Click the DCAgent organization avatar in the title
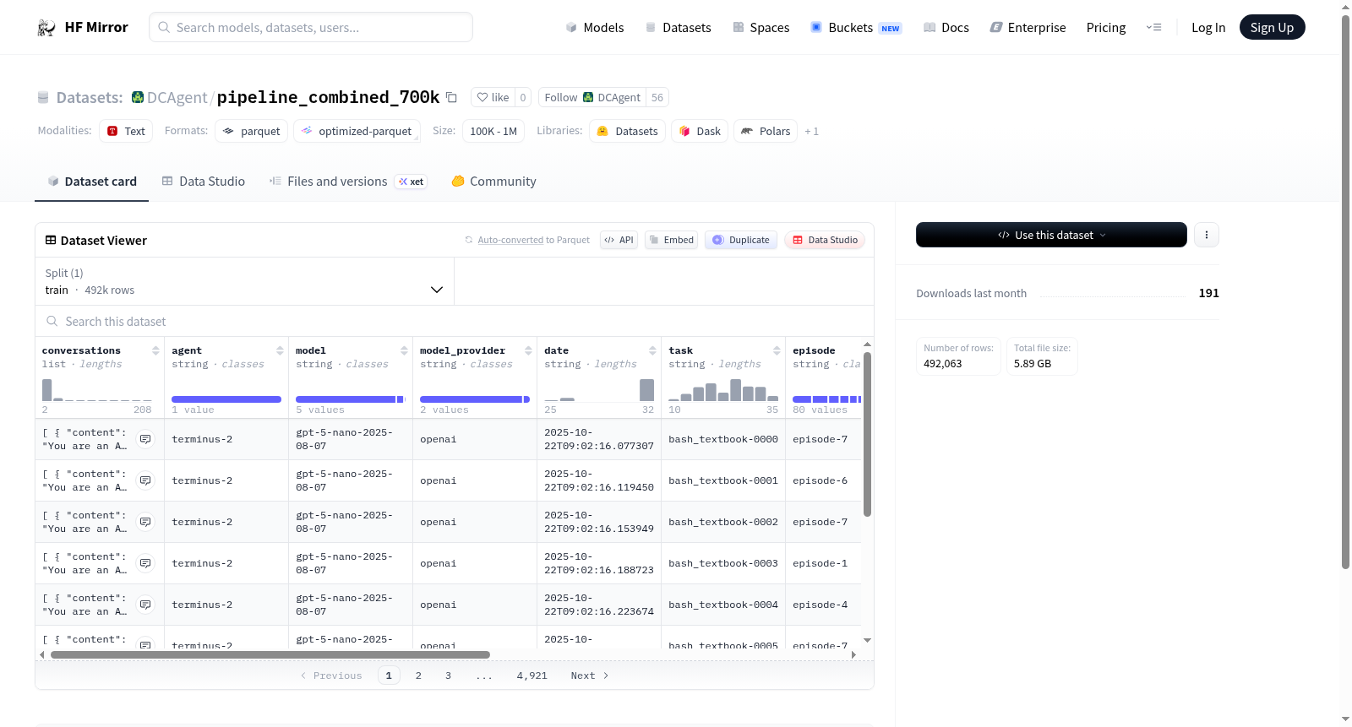1352x727 pixels. (x=138, y=97)
